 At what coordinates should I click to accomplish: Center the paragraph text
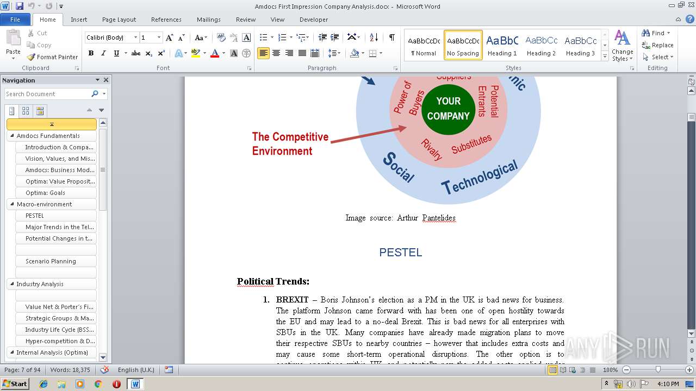pyautogui.click(x=276, y=53)
